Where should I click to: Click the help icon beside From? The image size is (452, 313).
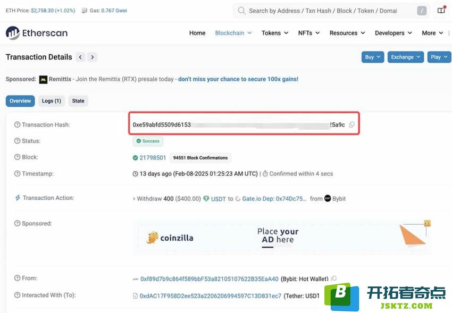18,278
